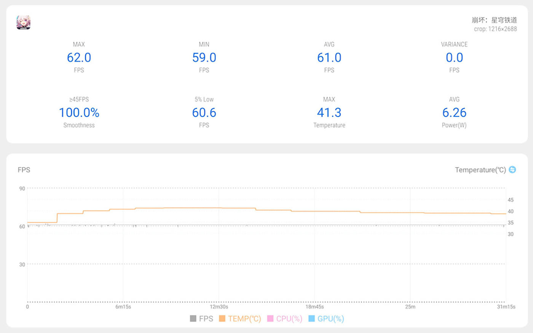Click the AVG FPS value 61.0

pos(329,57)
